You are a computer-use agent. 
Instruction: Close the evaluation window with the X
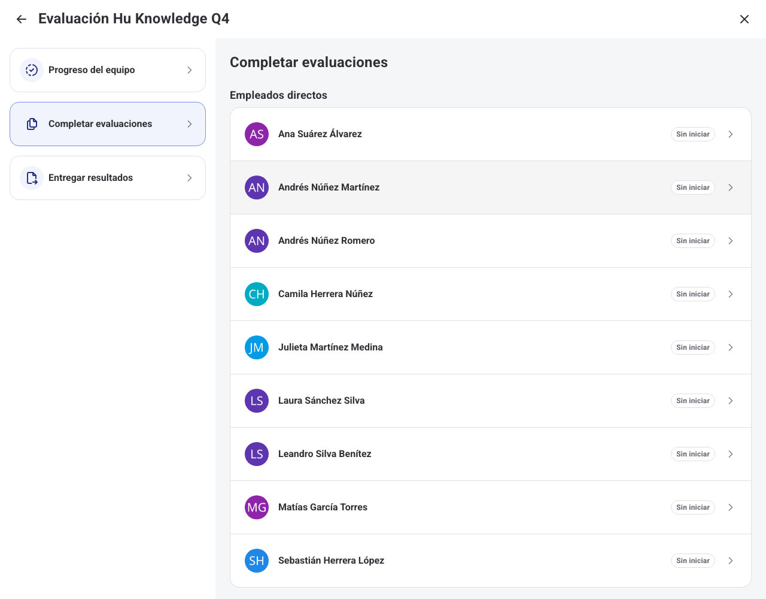coord(744,19)
